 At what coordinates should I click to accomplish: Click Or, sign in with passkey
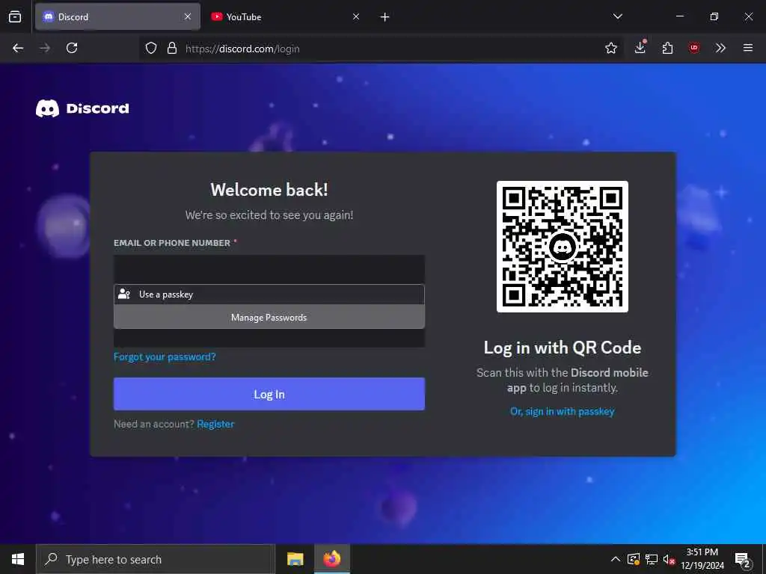tap(563, 412)
